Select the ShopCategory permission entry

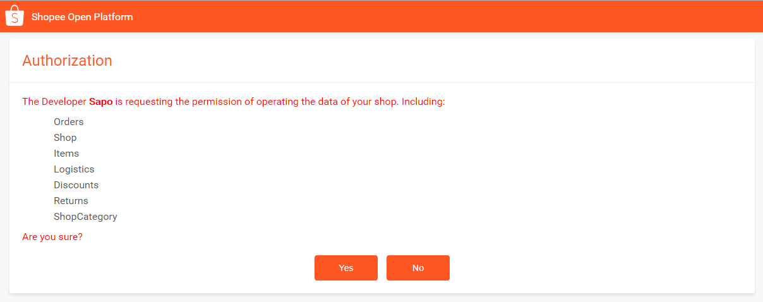tap(85, 217)
